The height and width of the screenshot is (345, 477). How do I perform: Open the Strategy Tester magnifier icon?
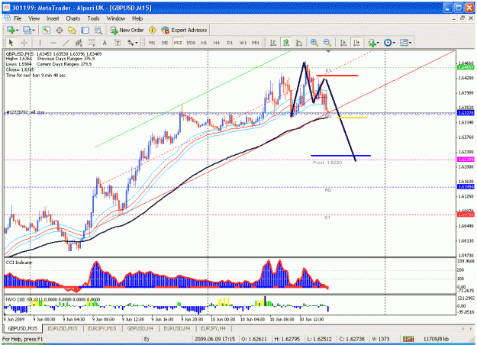point(98,30)
